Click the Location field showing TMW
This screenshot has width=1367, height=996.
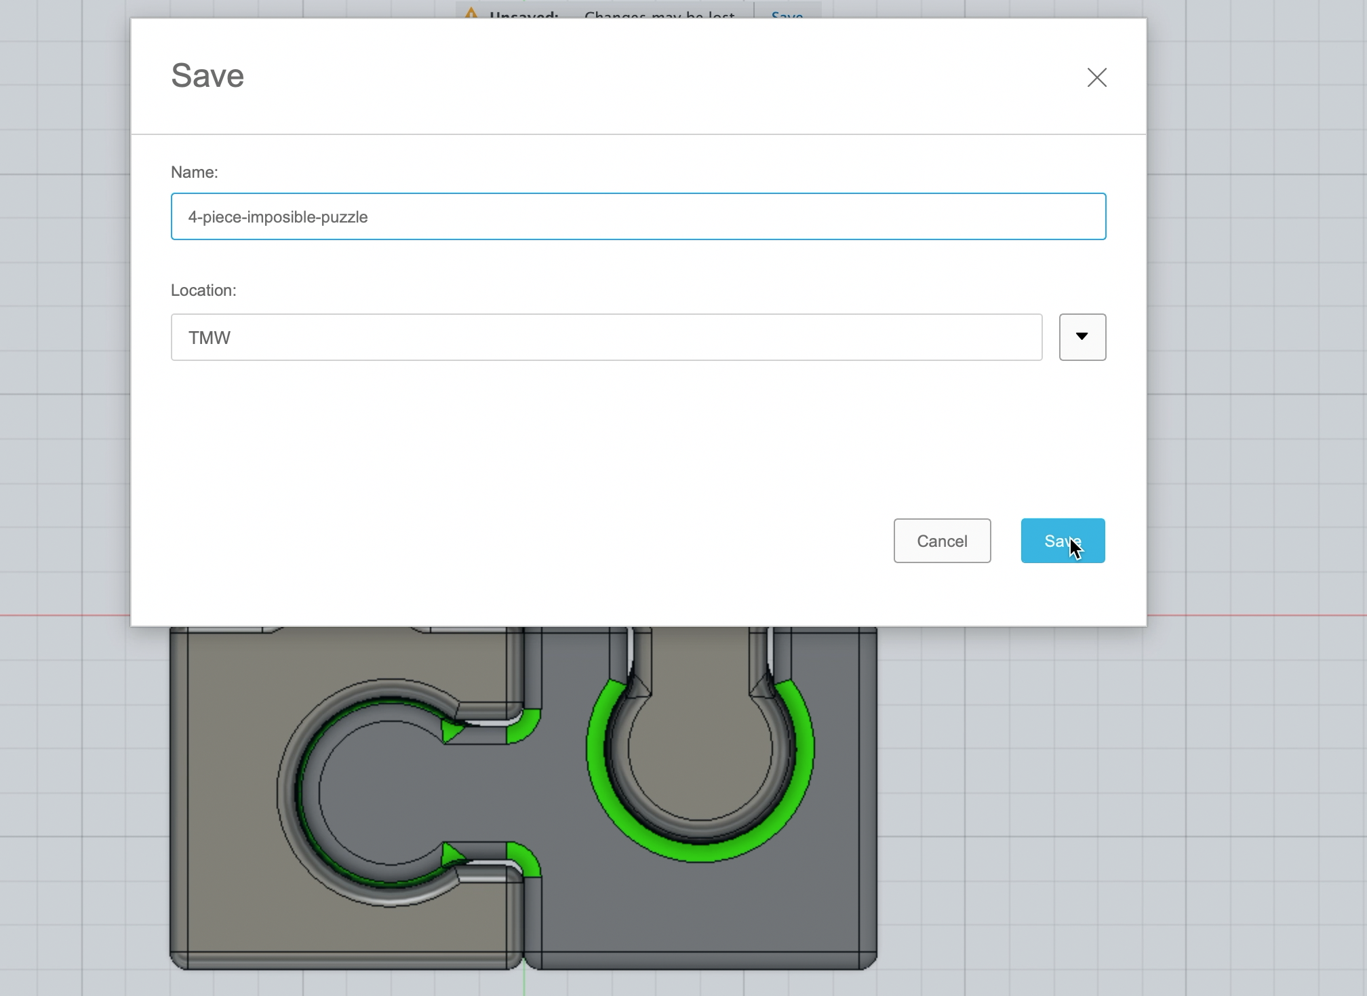click(606, 337)
